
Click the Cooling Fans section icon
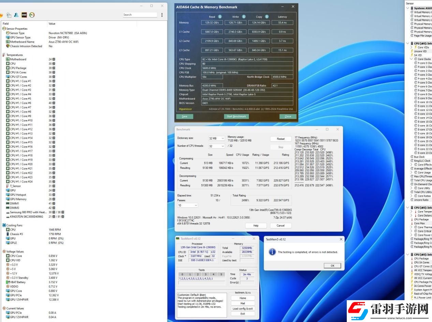click(4, 225)
